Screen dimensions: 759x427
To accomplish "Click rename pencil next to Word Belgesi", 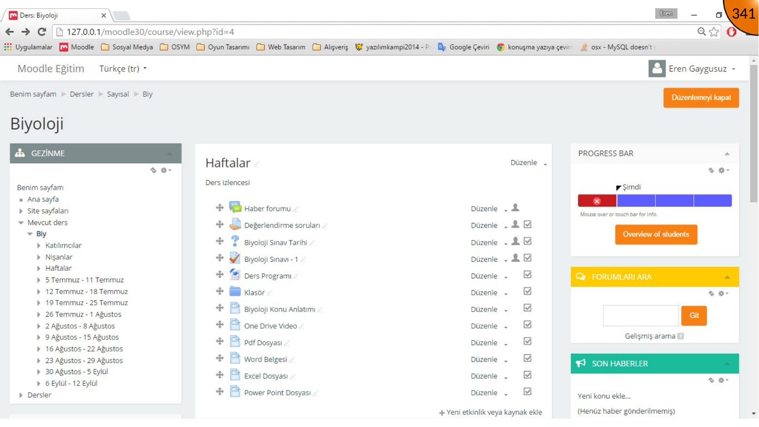I will point(292,360).
